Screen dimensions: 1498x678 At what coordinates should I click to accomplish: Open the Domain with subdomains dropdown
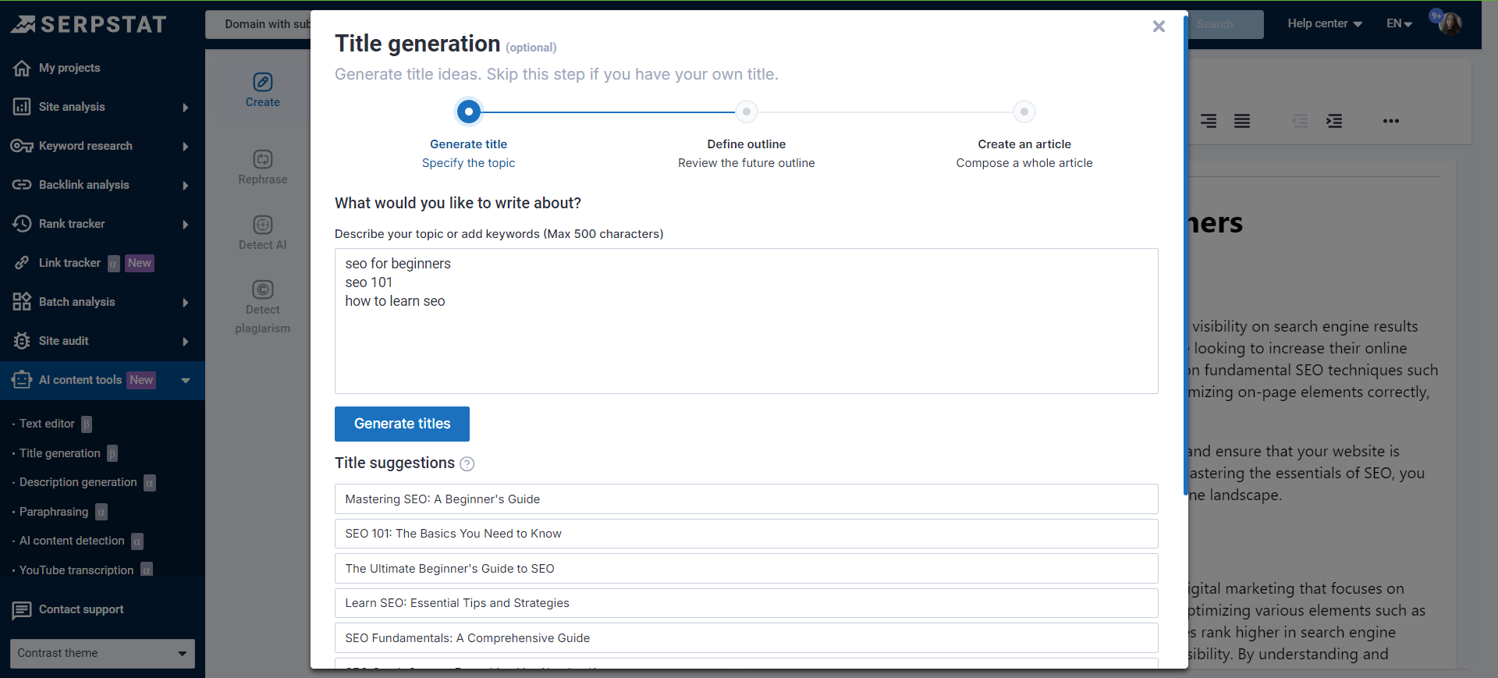point(258,24)
